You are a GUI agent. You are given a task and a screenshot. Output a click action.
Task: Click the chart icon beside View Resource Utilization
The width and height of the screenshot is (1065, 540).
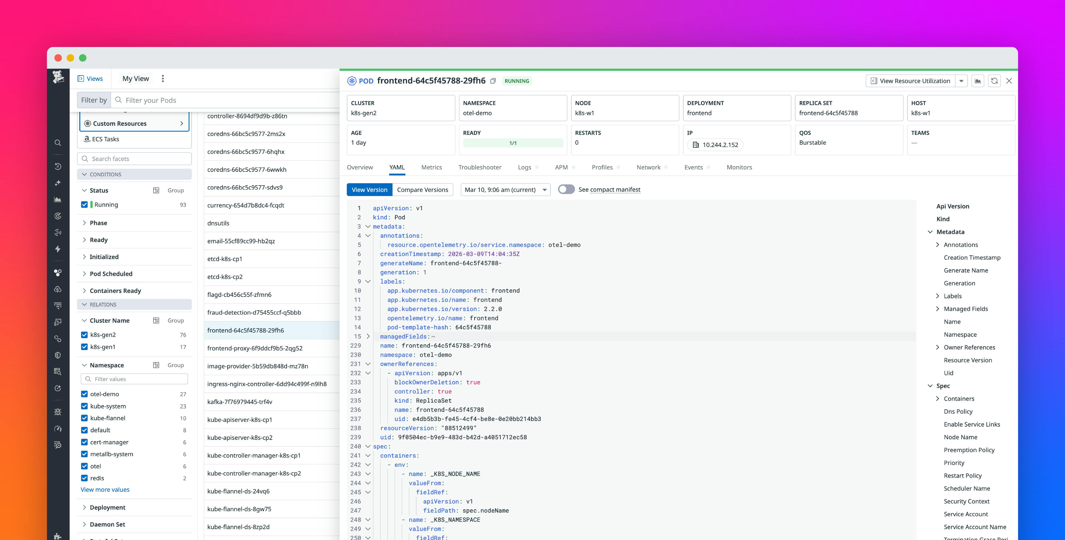click(978, 81)
